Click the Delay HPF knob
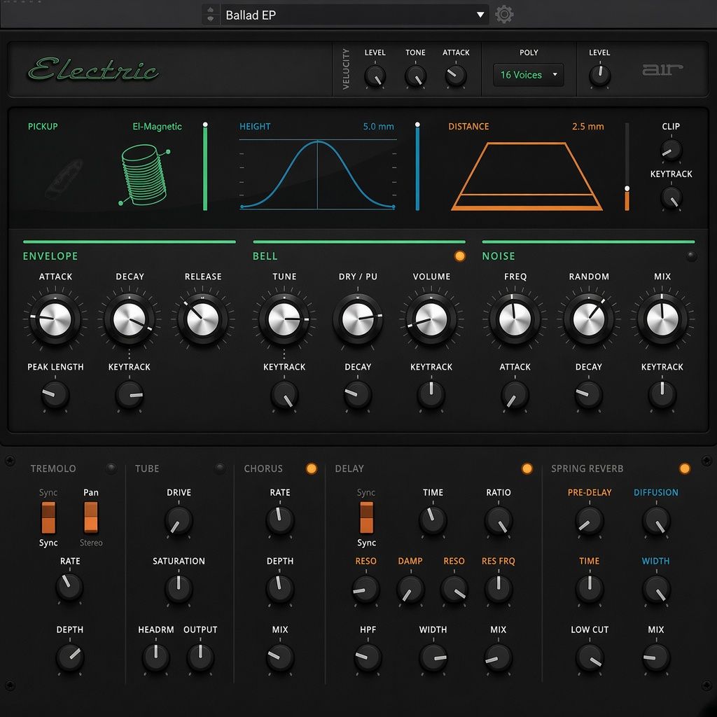This screenshot has height=717, width=717. (x=368, y=657)
